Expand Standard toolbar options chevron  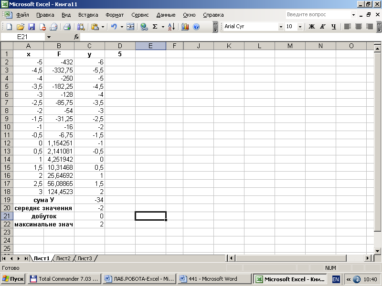tap(215, 27)
